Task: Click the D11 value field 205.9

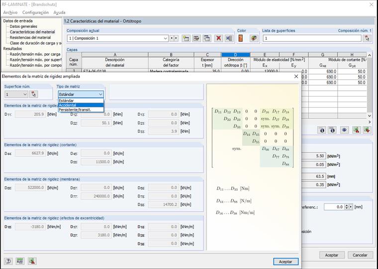Action: pos(30,114)
